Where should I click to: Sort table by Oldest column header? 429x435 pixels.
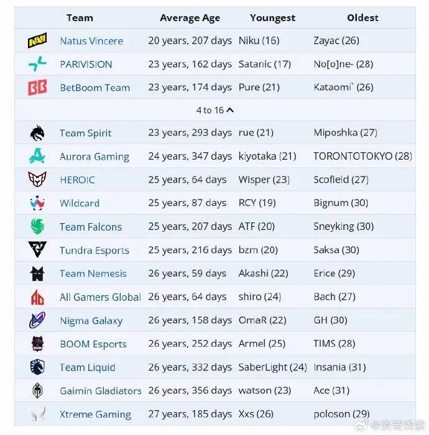pyautogui.click(x=362, y=18)
